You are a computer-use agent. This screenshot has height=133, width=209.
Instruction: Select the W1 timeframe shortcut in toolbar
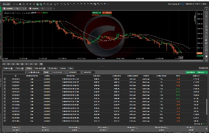81,4
